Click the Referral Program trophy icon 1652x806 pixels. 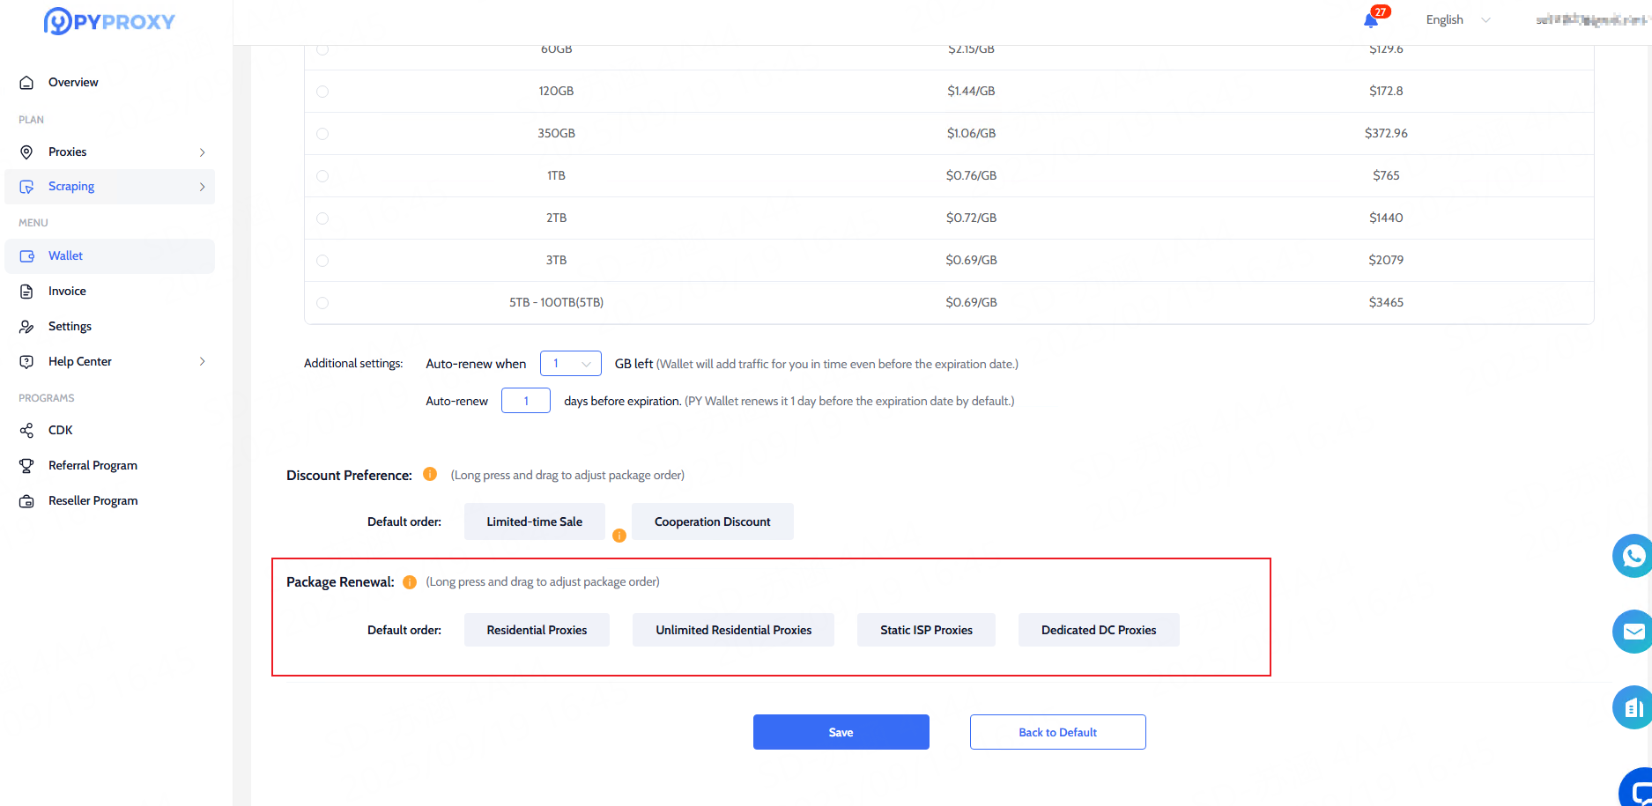coord(26,465)
